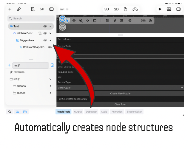The width and height of the screenshot is (188, 149).
Task: Click the Required Item field containing key
Action: (120, 77)
